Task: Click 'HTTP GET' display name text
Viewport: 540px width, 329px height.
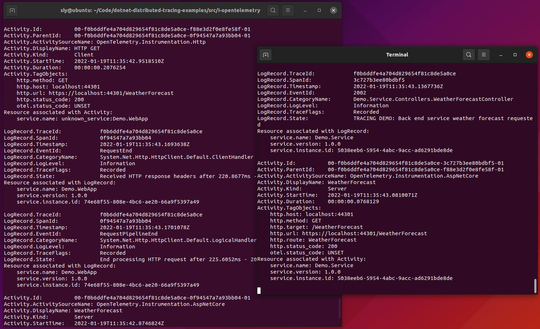Action: pyautogui.click(x=87, y=48)
